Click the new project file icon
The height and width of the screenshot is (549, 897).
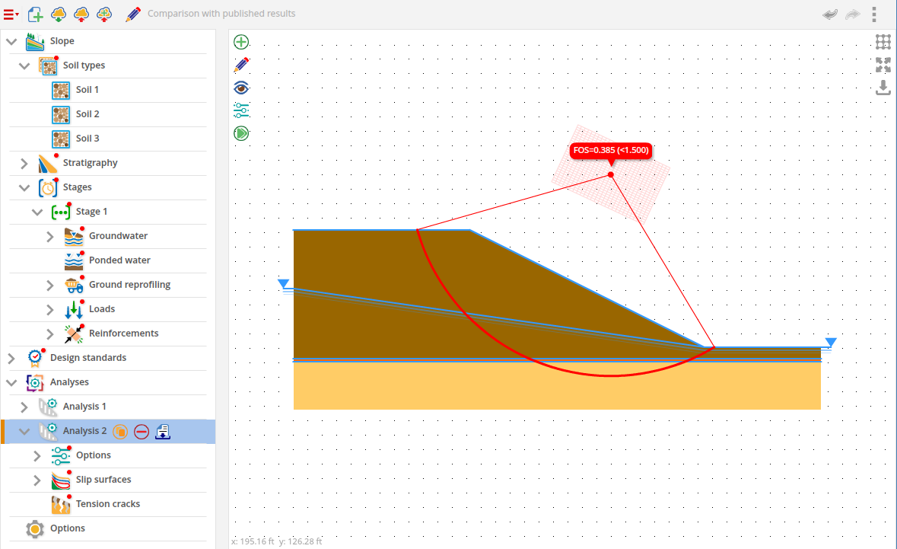(35, 14)
